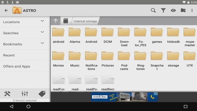Open the games folder
Image resolution: width=197 pixels, height=111 pixels.
click(x=157, y=36)
